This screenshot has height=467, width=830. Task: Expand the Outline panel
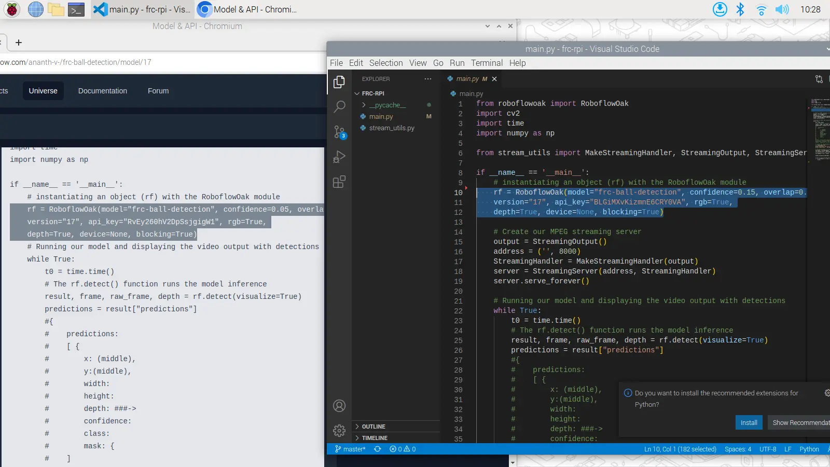coord(396,427)
